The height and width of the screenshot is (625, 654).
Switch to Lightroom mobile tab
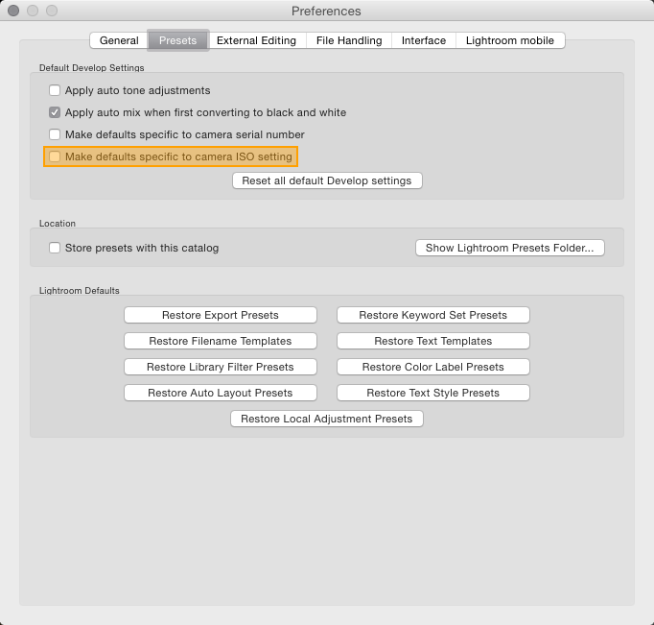(510, 40)
